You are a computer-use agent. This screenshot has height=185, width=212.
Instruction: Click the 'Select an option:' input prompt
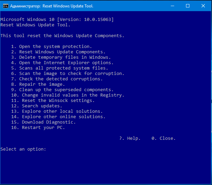click(x=23, y=149)
